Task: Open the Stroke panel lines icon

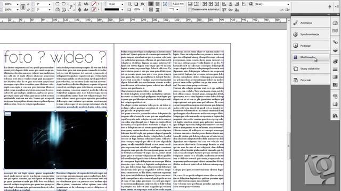Action: (335, 70)
